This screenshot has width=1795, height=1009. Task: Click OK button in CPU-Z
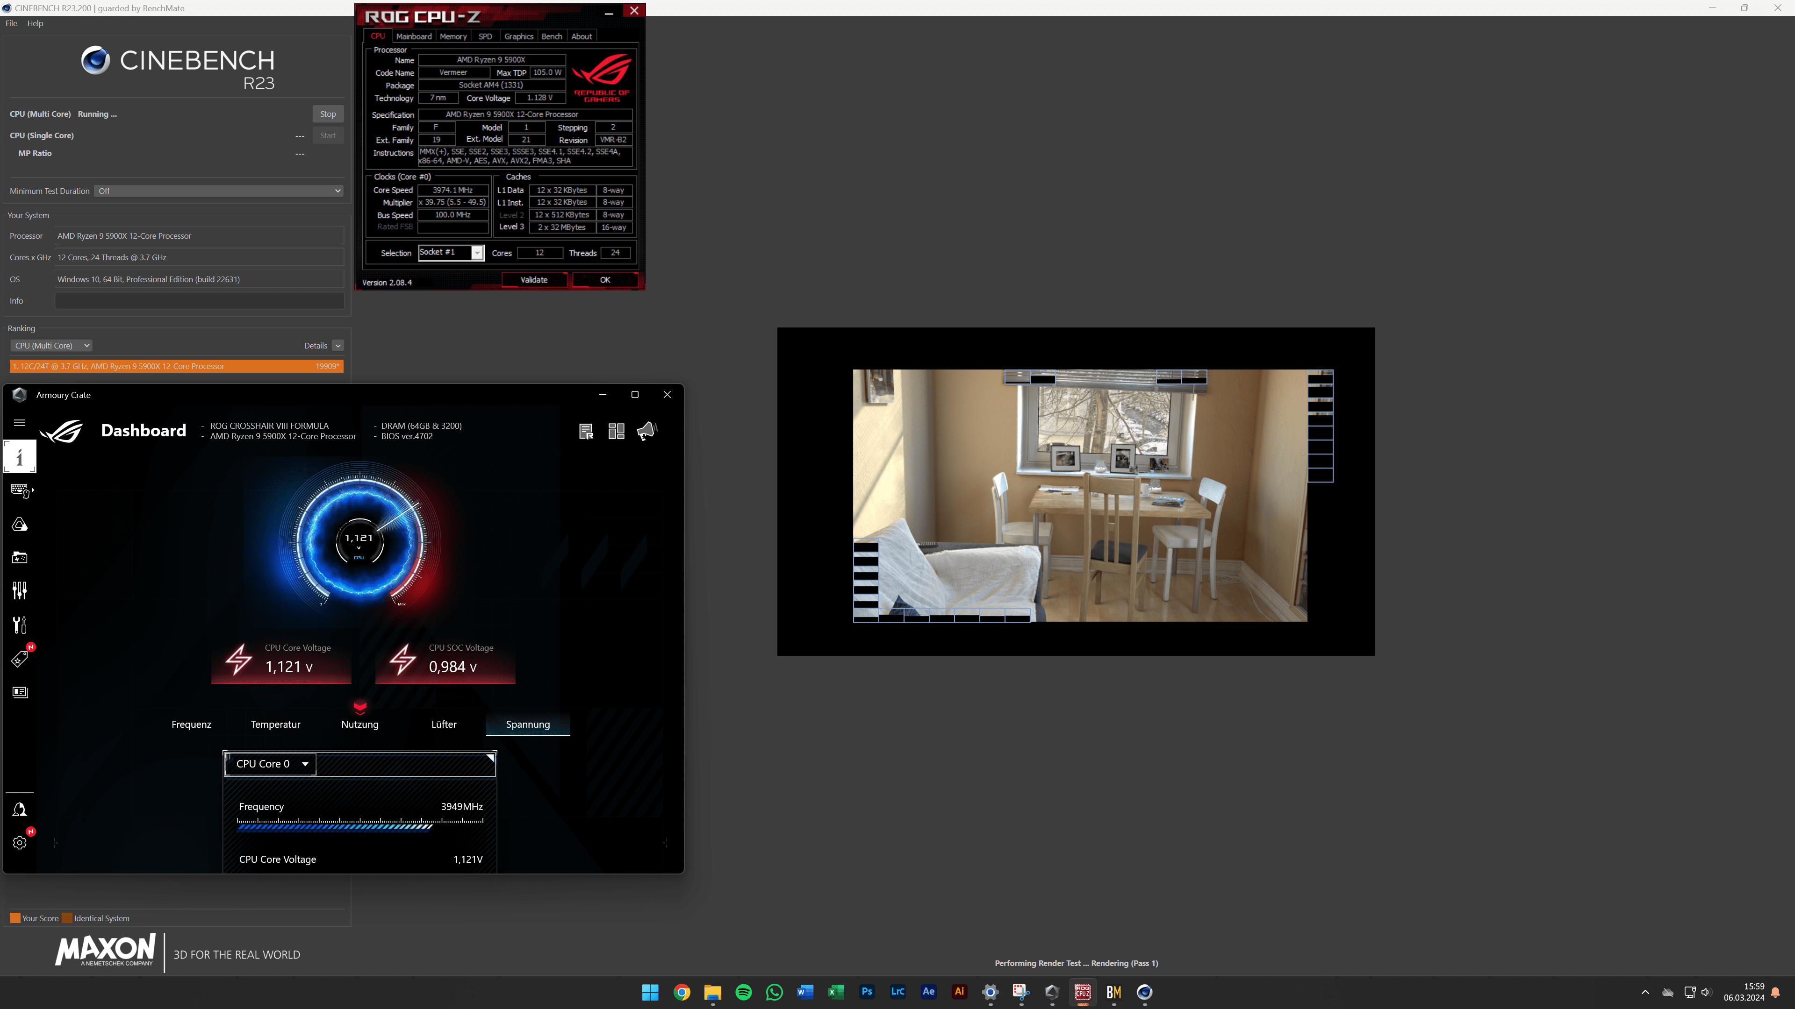click(605, 279)
